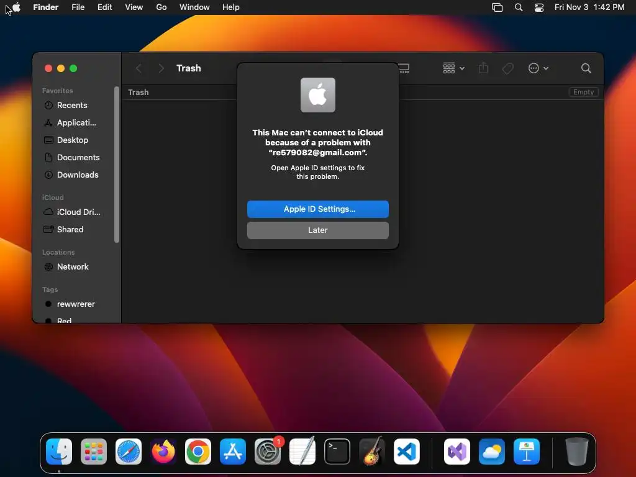Viewport: 636px width, 477px height.
Task: Click the Stage Manager menu bar icon
Action: [497, 7]
